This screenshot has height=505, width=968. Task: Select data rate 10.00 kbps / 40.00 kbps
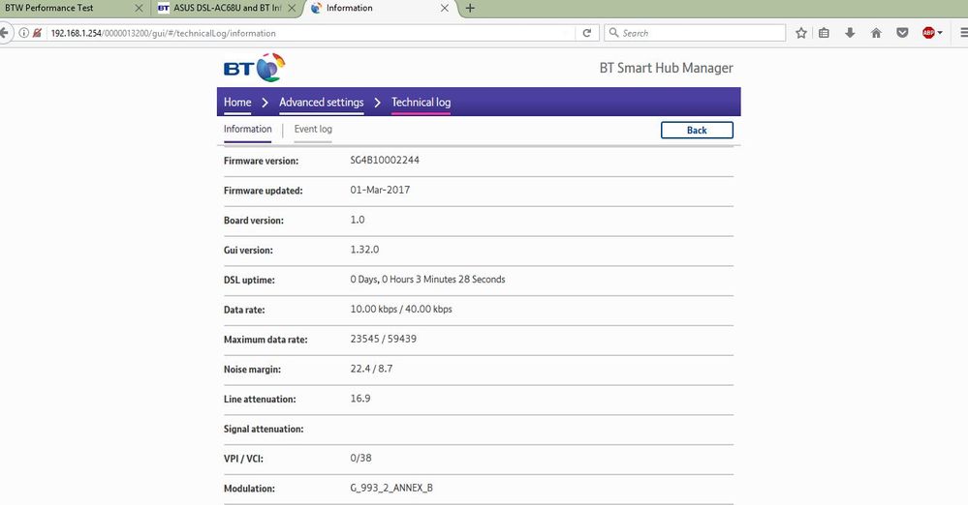point(400,309)
